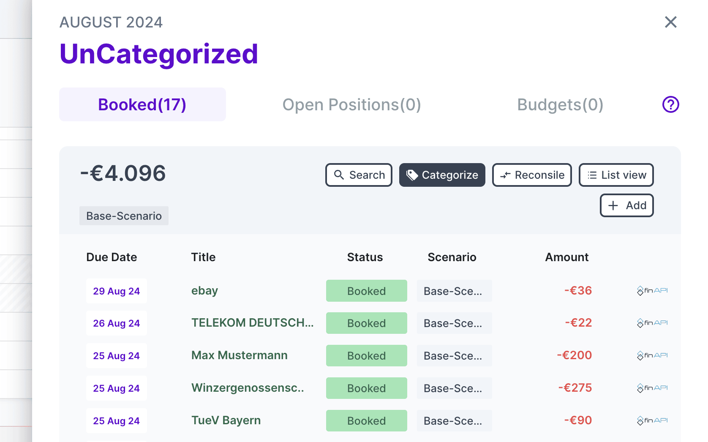
Task: Open the 29 Aug 24 due date
Action: click(117, 291)
